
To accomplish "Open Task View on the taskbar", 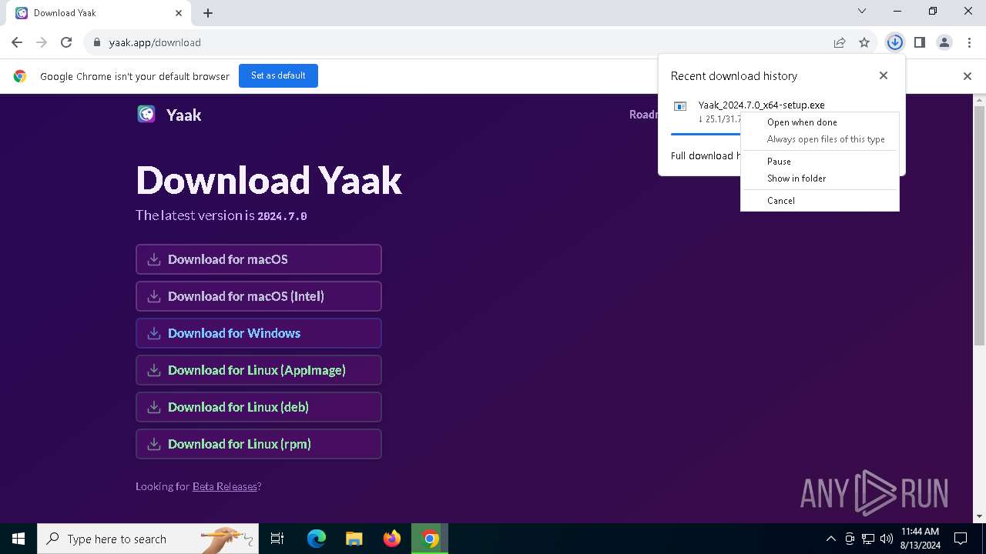I will pyautogui.click(x=277, y=539).
